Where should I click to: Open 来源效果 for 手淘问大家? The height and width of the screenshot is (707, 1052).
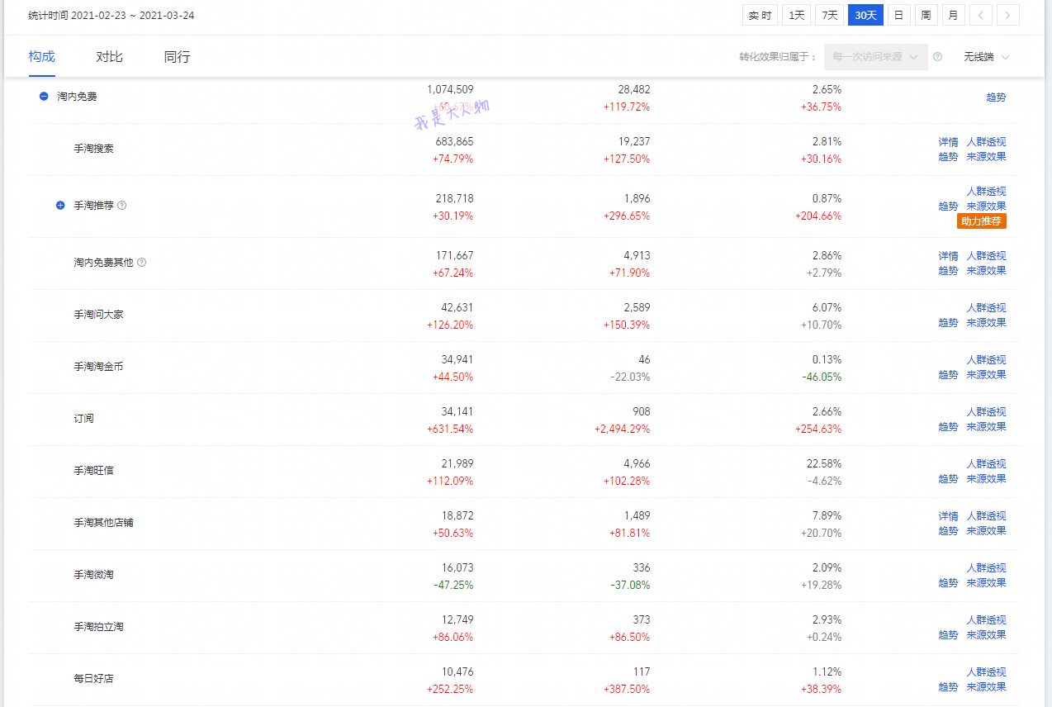tap(987, 323)
